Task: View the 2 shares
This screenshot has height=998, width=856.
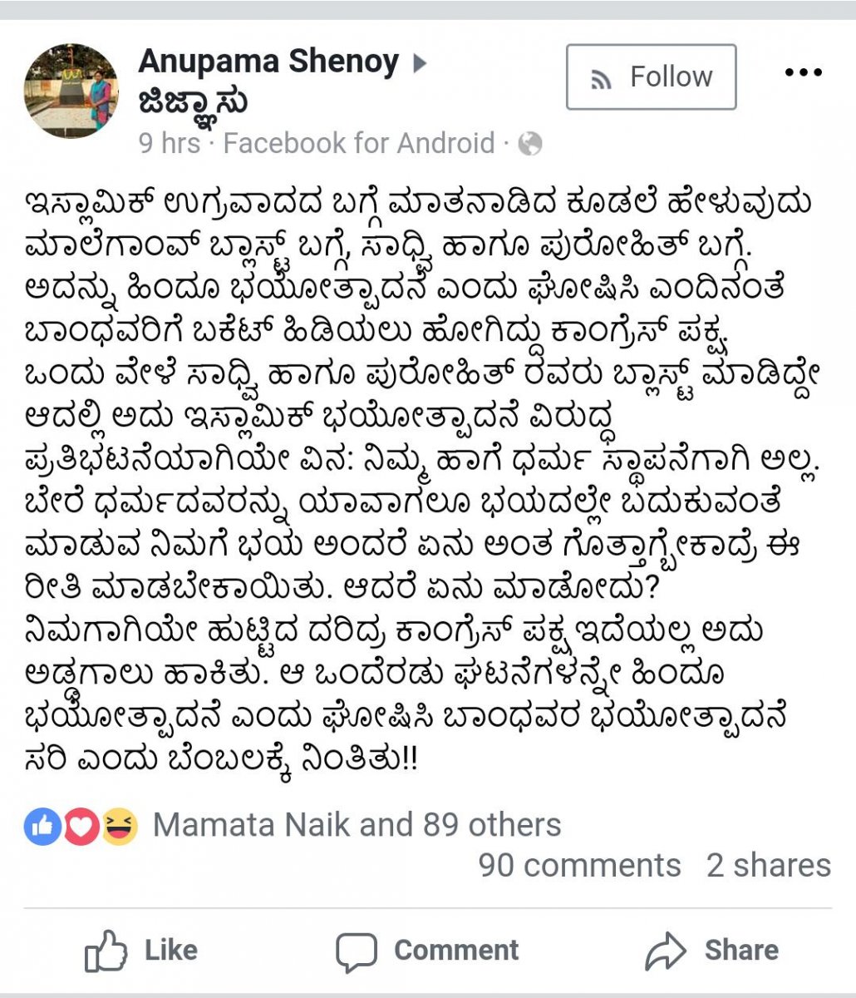Action: [769, 866]
